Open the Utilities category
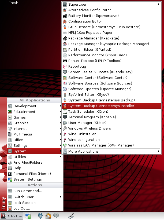The height and width of the screenshot is (220, 164). (x=34, y=157)
